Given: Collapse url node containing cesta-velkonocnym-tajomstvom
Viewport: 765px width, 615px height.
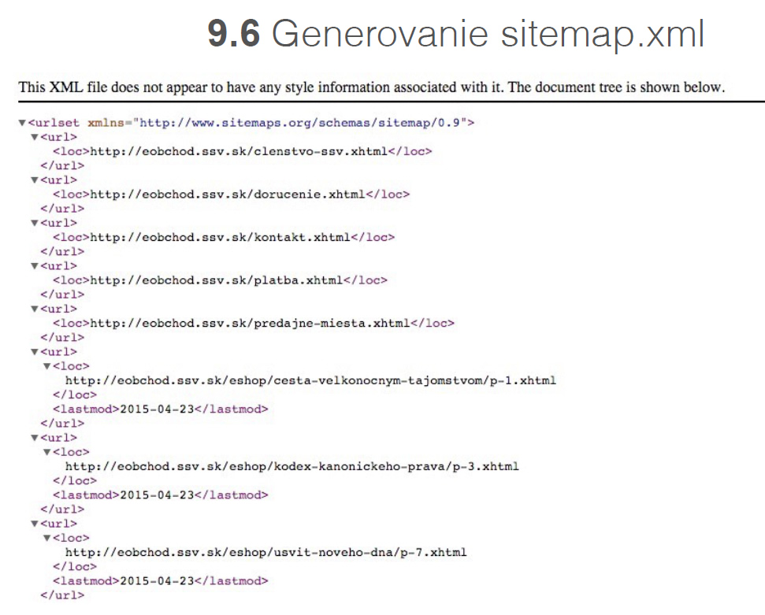Looking at the screenshot, I should click(35, 352).
